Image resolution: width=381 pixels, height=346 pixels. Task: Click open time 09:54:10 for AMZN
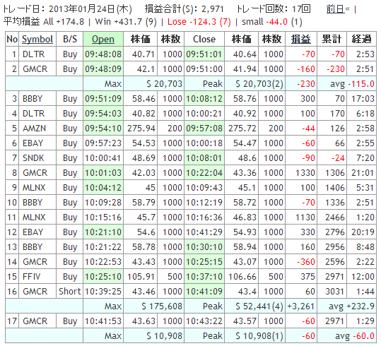pyautogui.click(x=103, y=129)
